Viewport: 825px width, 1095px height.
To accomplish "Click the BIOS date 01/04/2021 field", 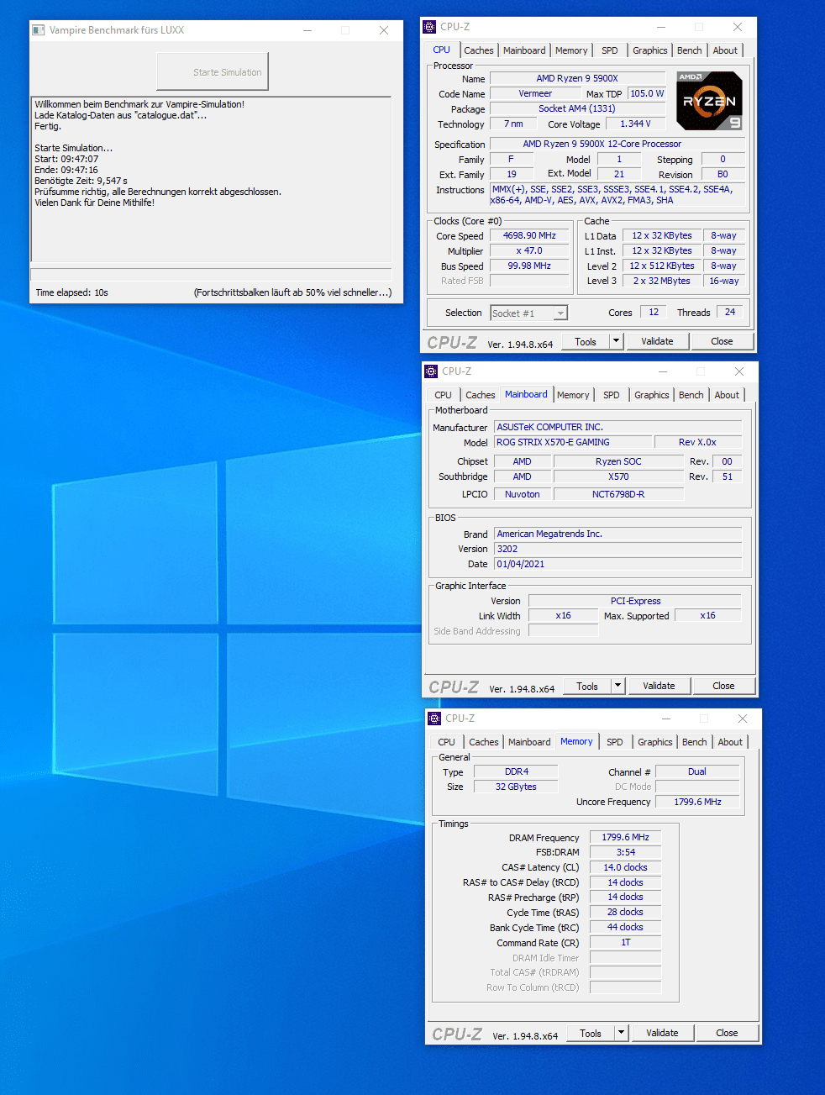I will (x=617, y=564).
